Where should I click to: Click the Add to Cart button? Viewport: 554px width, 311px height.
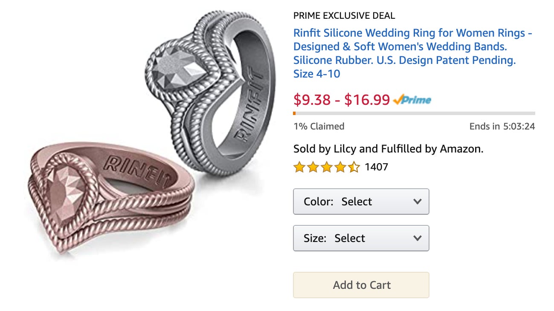(361, 285)
